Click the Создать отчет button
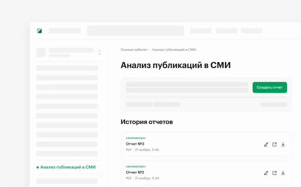The width and height of the screenshot is (301, 187). click(x=270, y=87)
